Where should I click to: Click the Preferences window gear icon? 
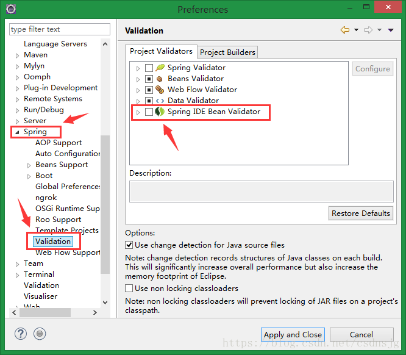pos(11,9)
